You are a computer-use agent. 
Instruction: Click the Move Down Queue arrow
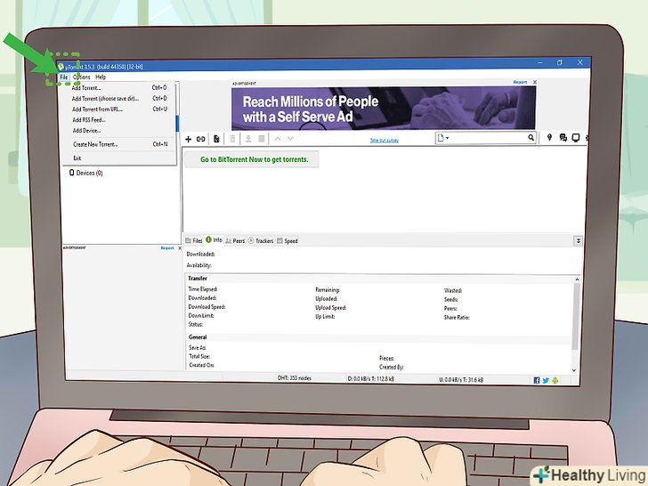pyautogui.click(x=290, y=139)
